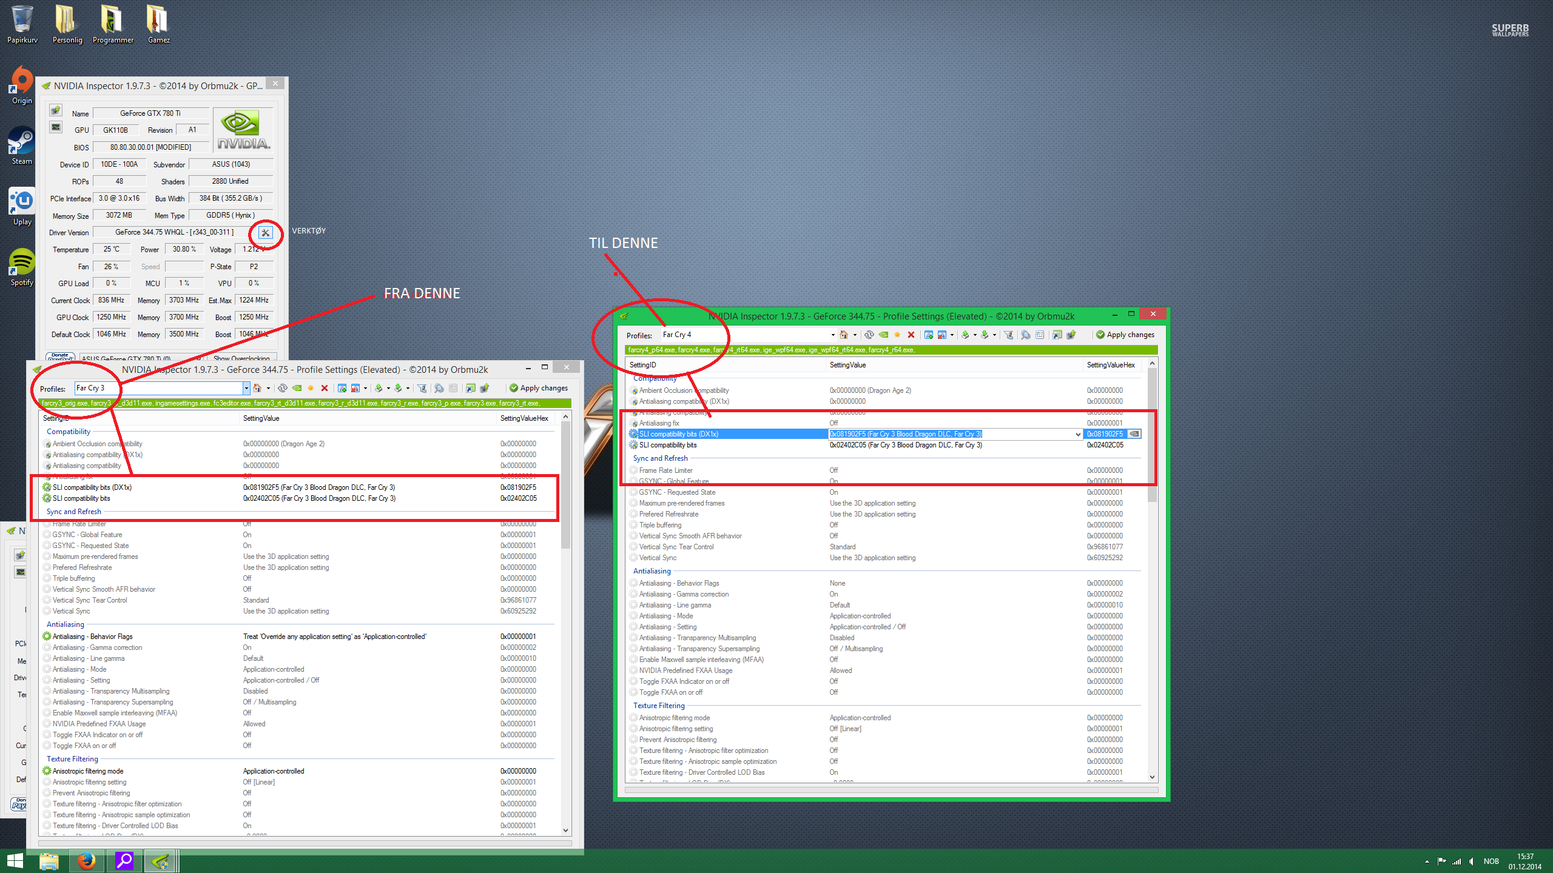Add application to profile icon, Far Cry 4 window
Screen dimensions: 1553x873
pyautogui.click(x=928, y=335)
